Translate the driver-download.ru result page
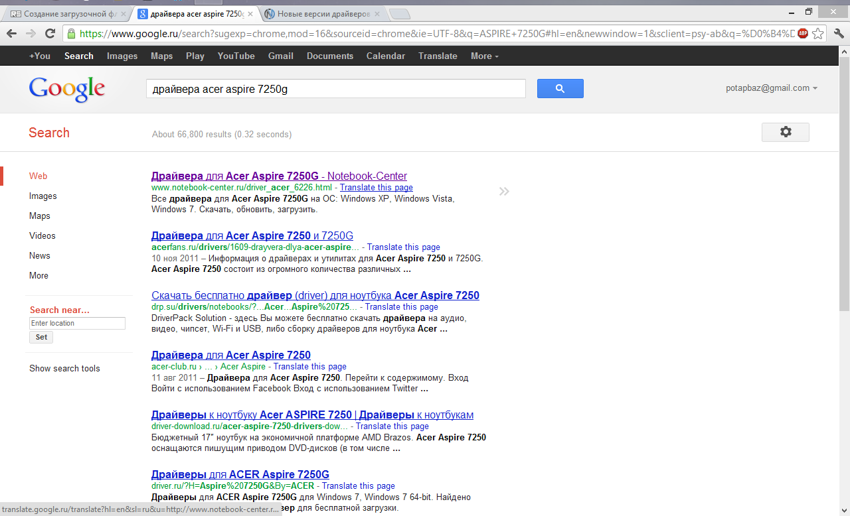Viewport: 850px width, 516px height. pyautogui.click(x=392, y=426)
